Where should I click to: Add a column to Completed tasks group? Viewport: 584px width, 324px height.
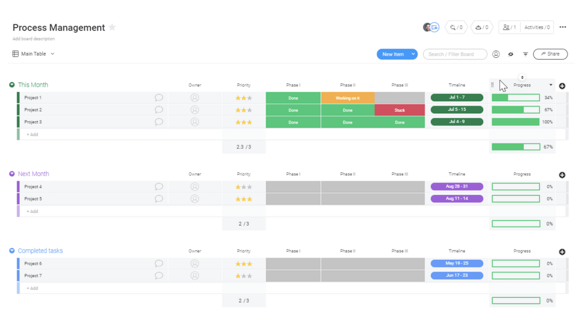click(x=562, y=252)
